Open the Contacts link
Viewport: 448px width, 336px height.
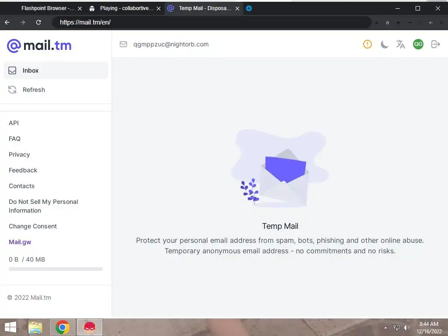click(x=22, y=186)
